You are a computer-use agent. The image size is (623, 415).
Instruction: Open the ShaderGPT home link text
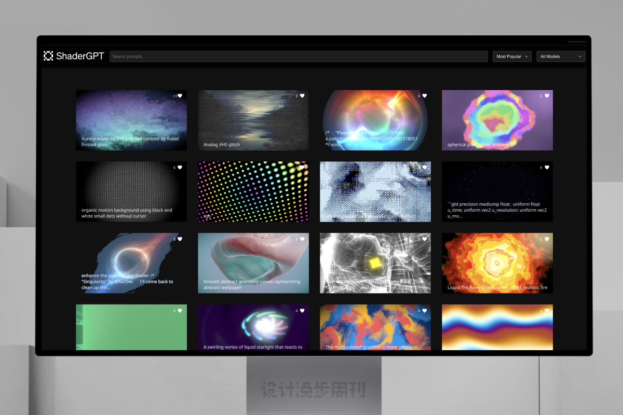(x=80, y=56)
